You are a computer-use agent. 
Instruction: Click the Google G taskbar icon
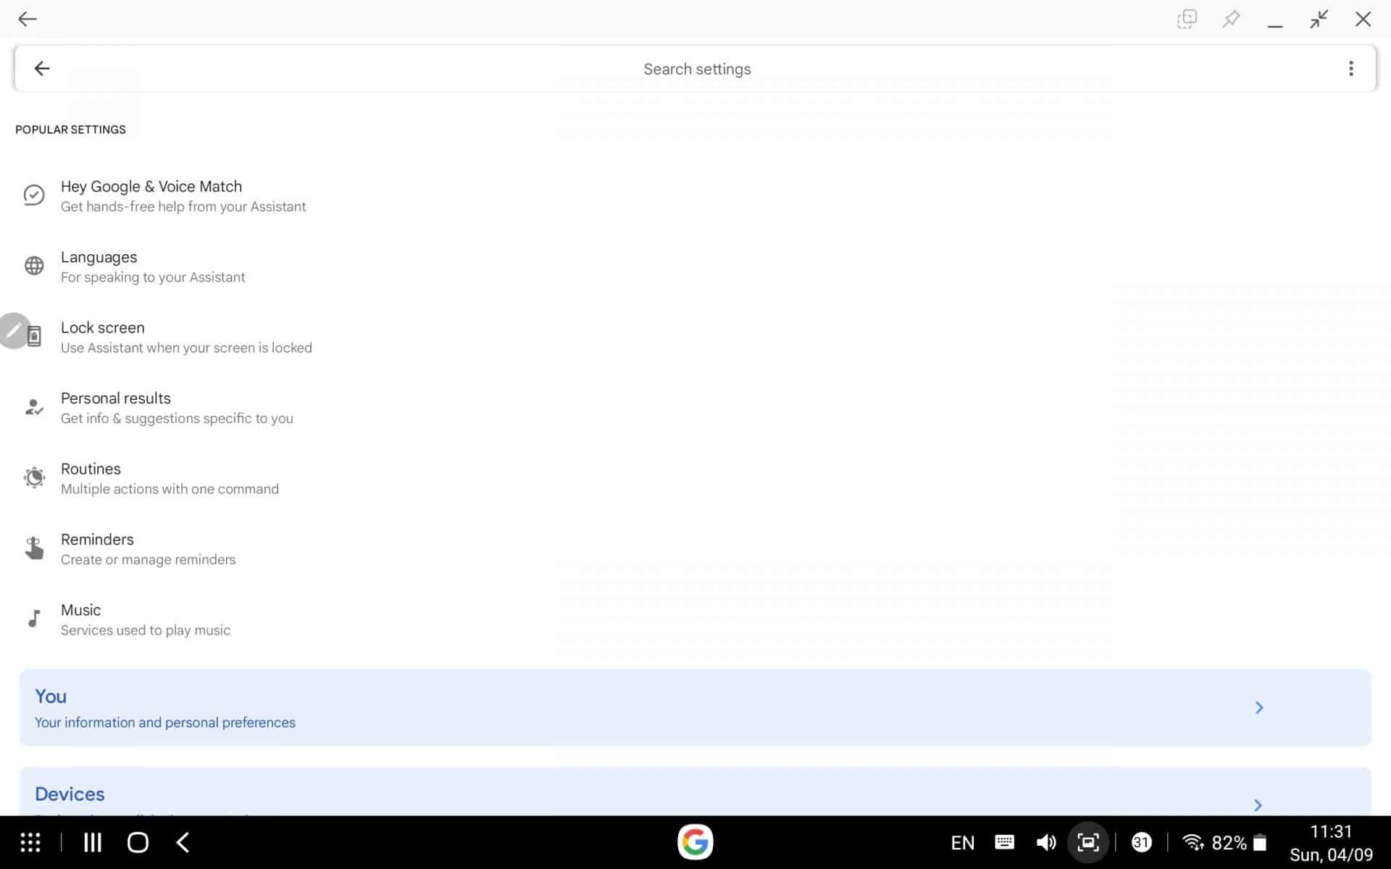[x=694, y=841]
